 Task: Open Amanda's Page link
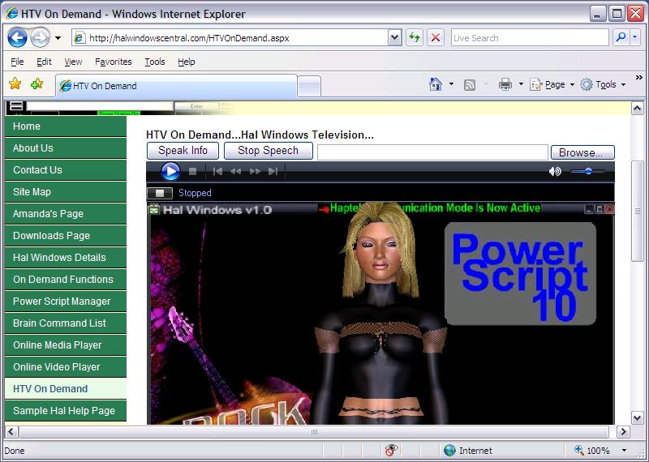pyautogui.click(x=66, y=214)
